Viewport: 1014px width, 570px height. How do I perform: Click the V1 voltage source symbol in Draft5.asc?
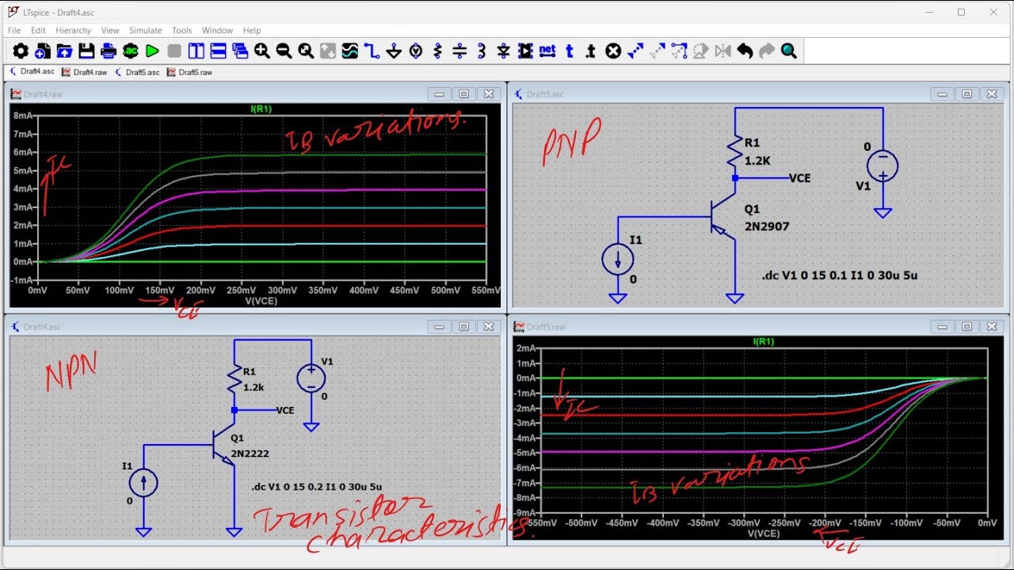click(x=882, y=166)
